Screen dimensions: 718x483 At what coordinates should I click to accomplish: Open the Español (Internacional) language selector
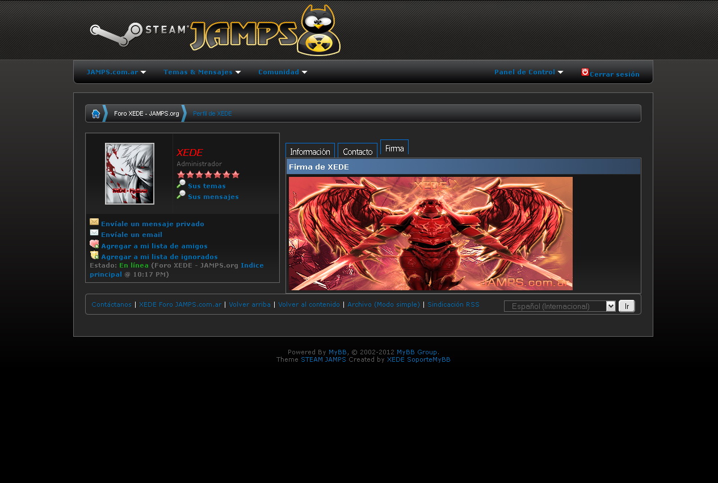(x=559, y=306)
